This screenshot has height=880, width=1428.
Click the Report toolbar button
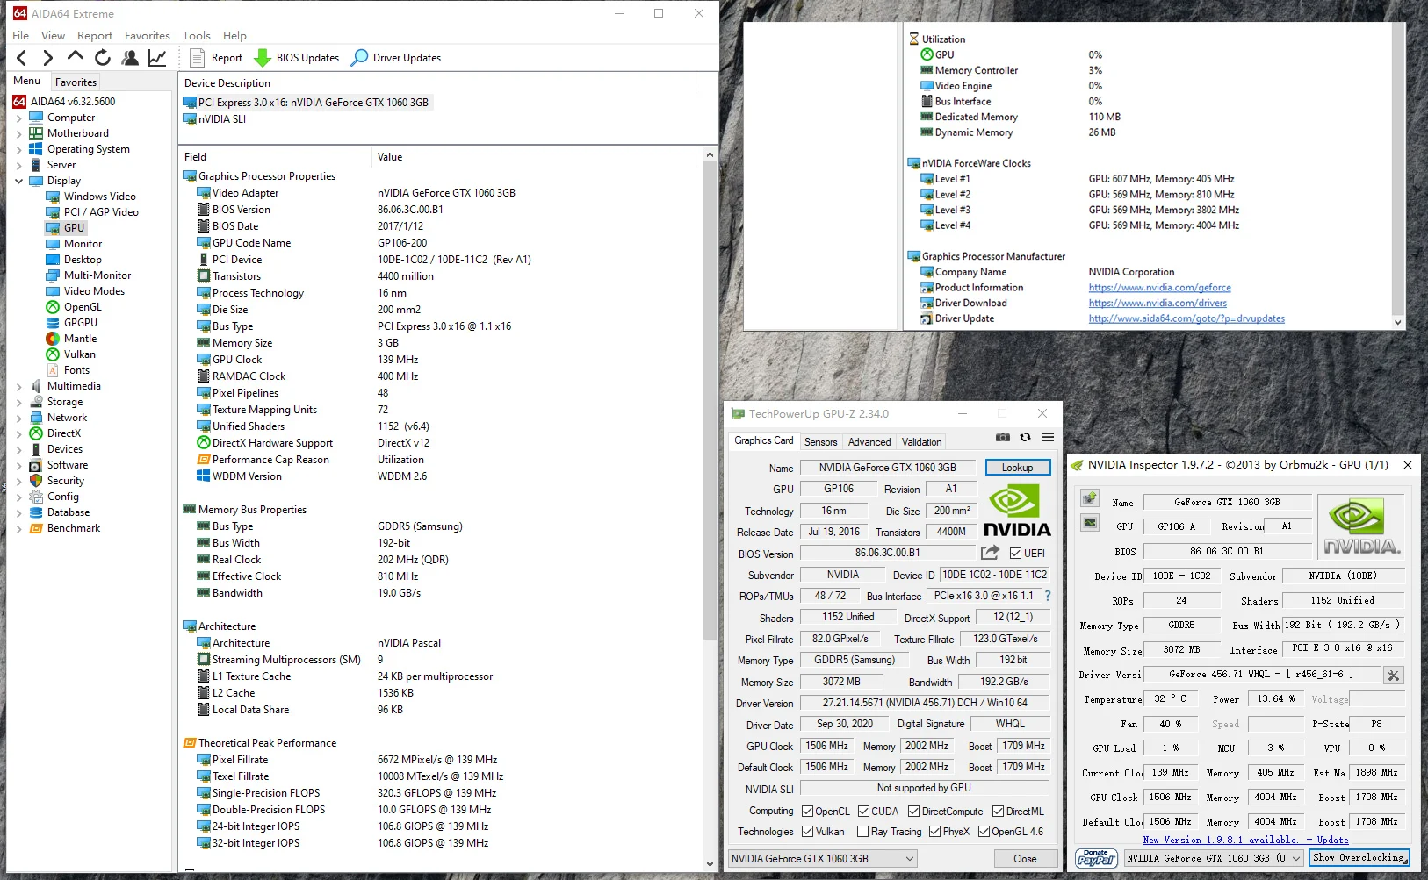click(x=216, y=58)
